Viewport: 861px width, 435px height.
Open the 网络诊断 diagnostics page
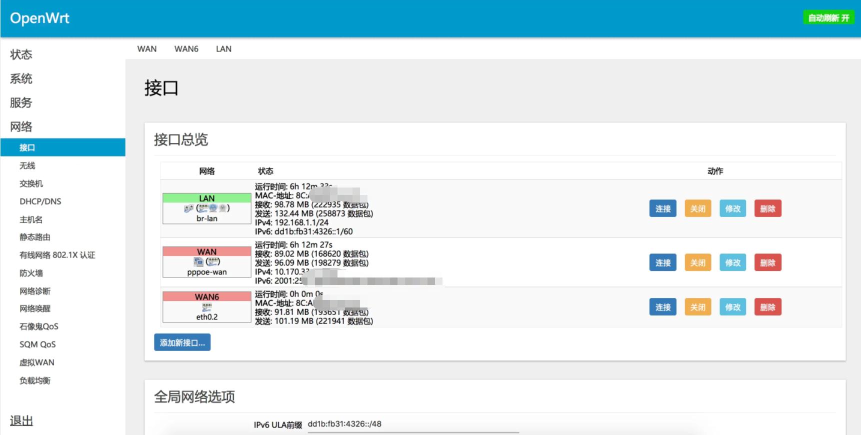(35, 291)
